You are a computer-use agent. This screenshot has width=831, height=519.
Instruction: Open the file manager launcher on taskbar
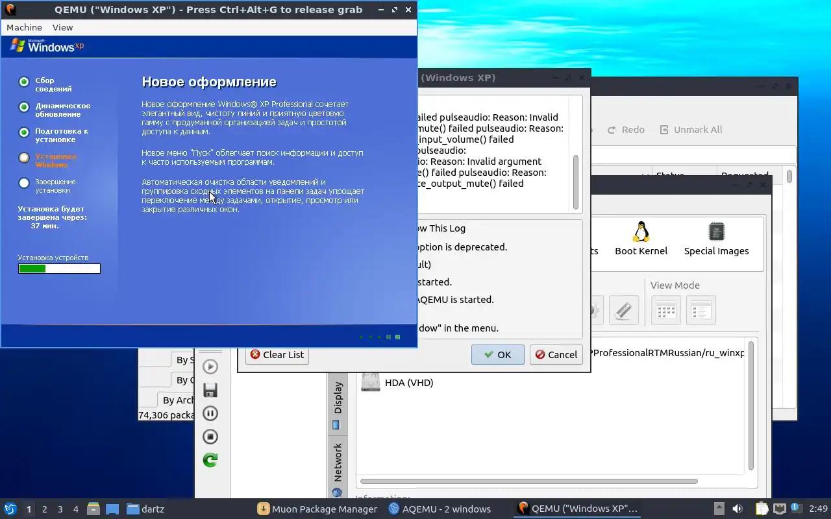(x=93, y=509)
